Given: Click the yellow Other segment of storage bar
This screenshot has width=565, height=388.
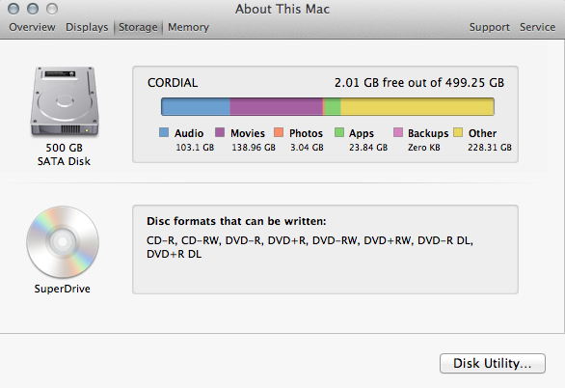Looking at the screenshot, I should 417,107.
